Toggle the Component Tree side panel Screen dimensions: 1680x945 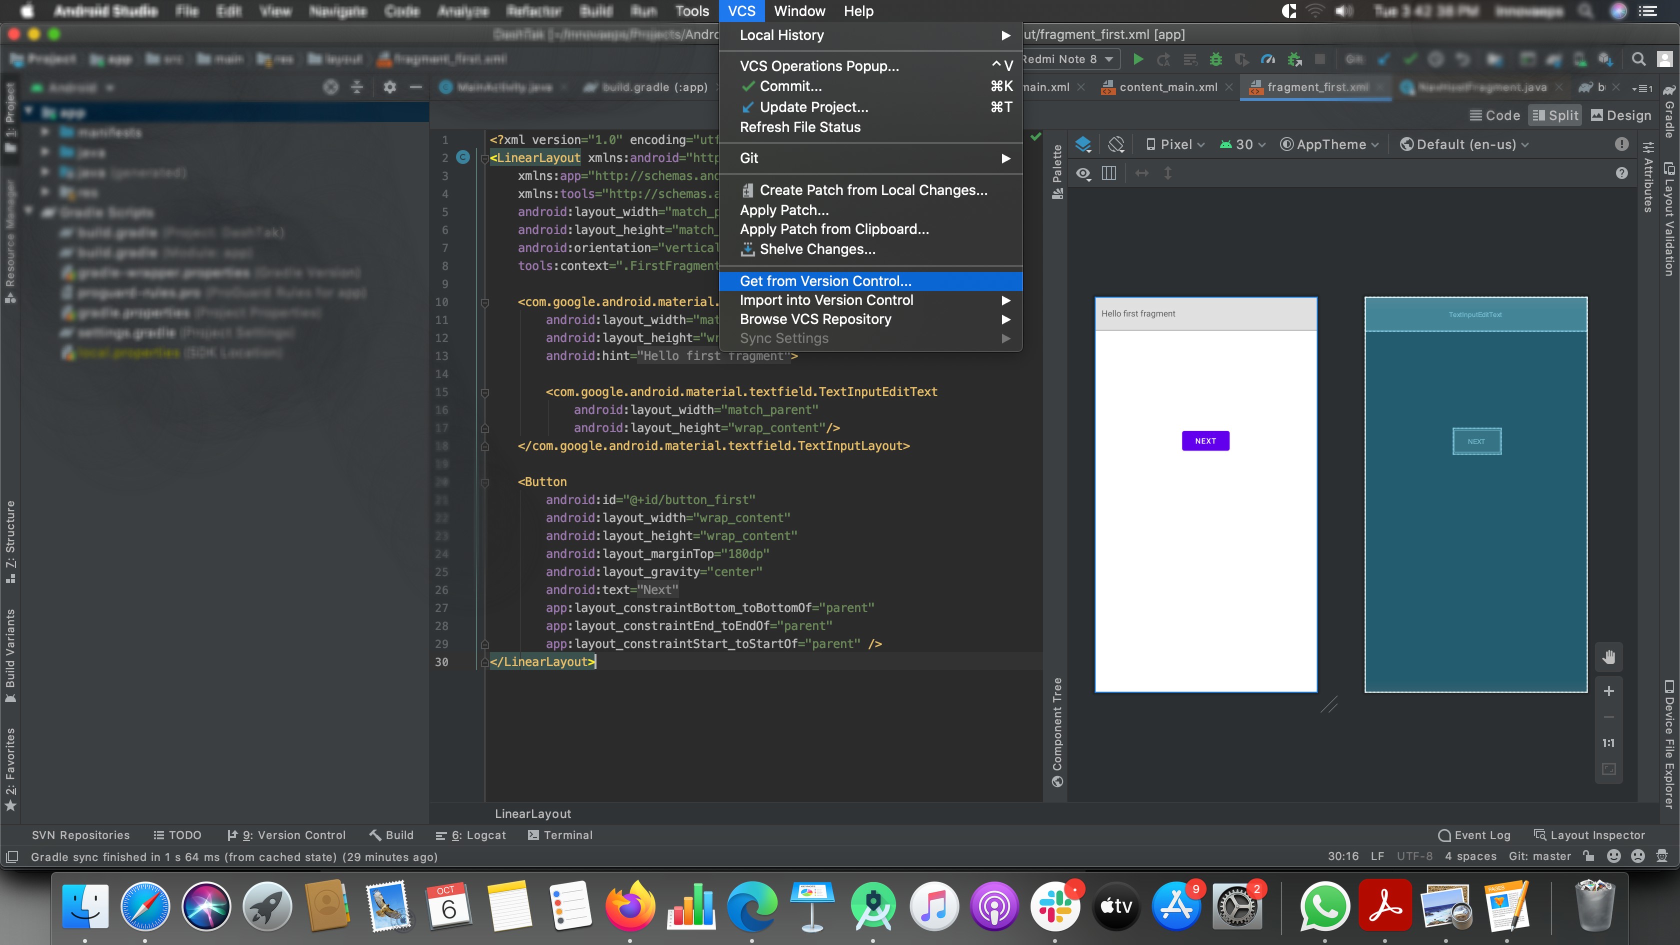pos(1057,732)
